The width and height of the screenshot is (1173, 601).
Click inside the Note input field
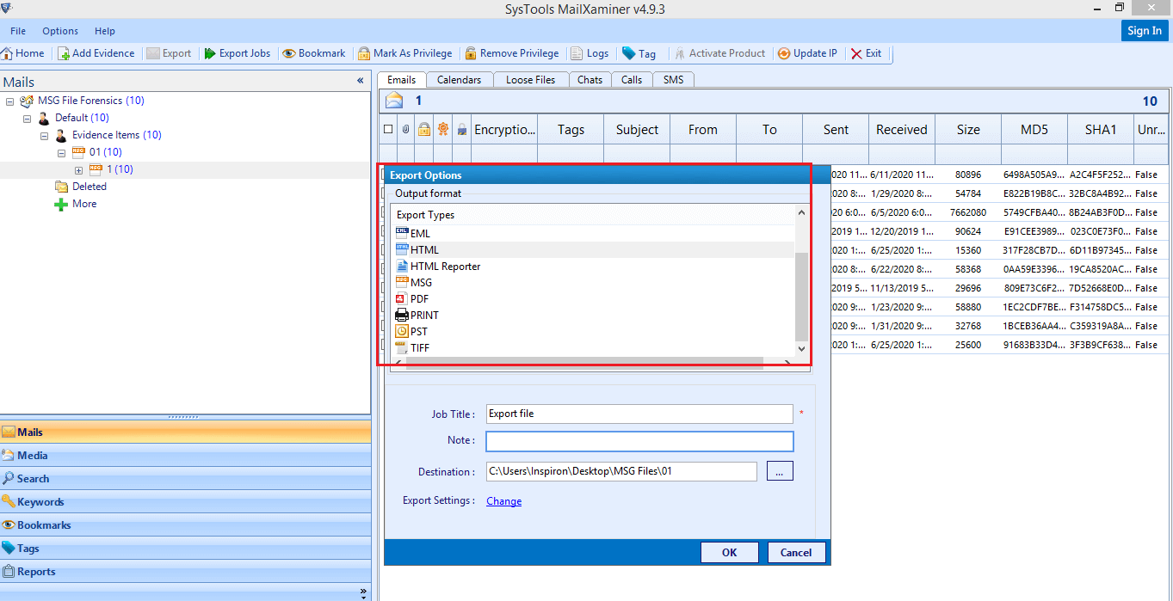(639, 441)
